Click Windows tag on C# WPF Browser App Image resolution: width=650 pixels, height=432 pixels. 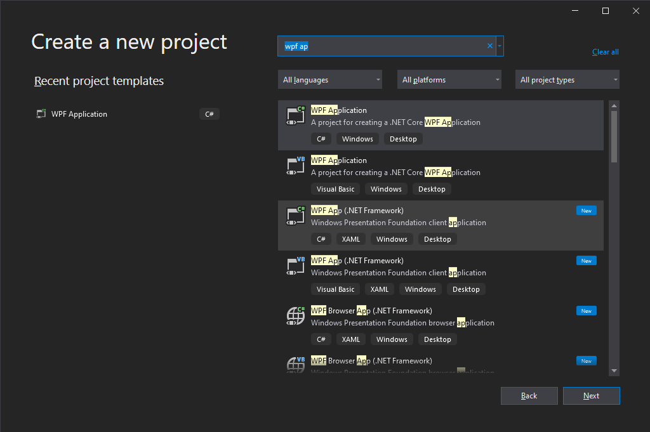(x=392, y=339)
